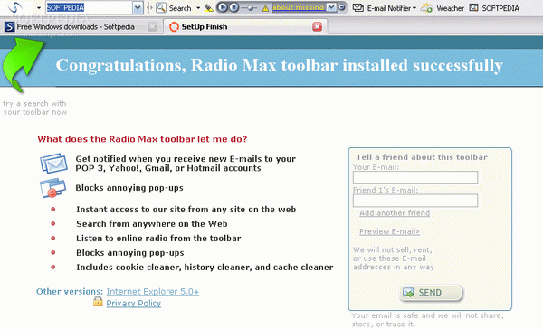This screenshot has height=329, width=543.
Task: Click 'Includes cookie cleaner, history cleaner' line
Action: click(205, 268)
